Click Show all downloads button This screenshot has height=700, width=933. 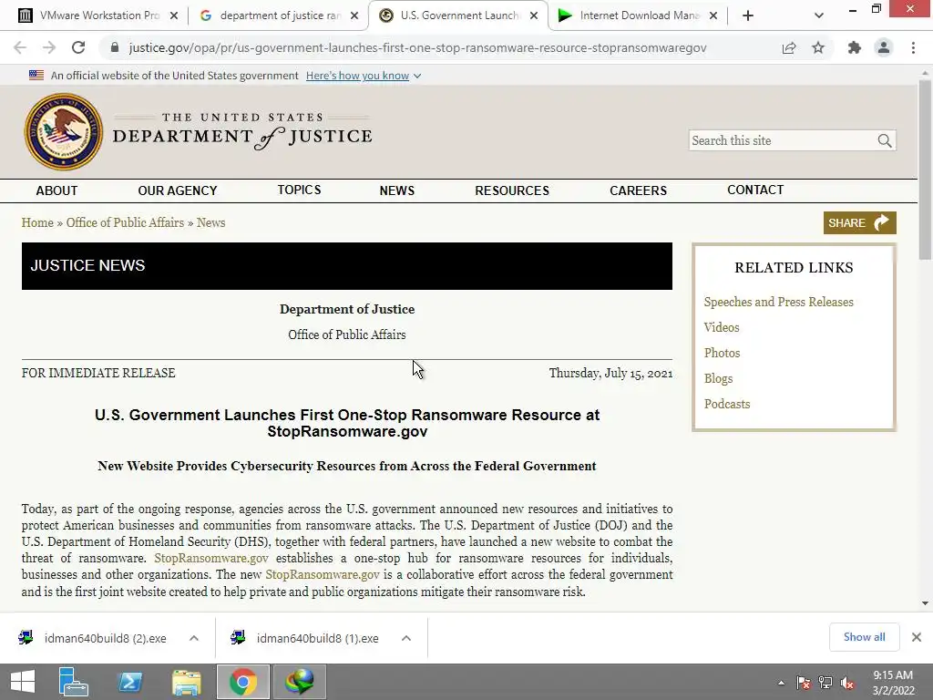tap(864, 637)
